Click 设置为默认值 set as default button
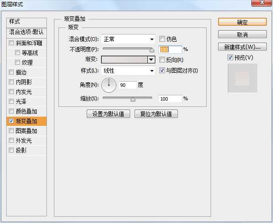 coord(108,114)
